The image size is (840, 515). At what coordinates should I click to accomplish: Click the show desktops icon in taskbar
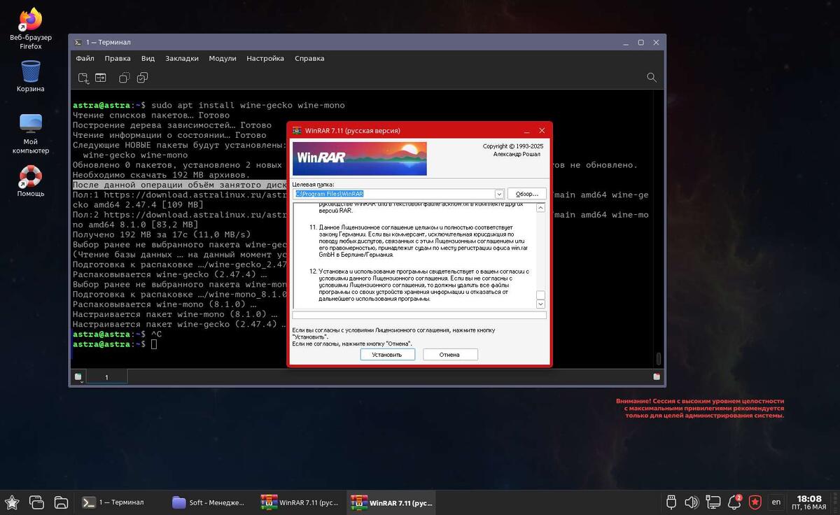click(x=36, y=502)
